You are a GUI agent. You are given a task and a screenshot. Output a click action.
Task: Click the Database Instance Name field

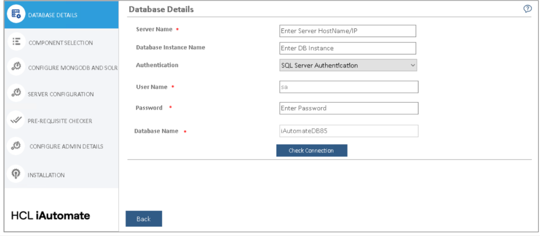tap(347, 48)
